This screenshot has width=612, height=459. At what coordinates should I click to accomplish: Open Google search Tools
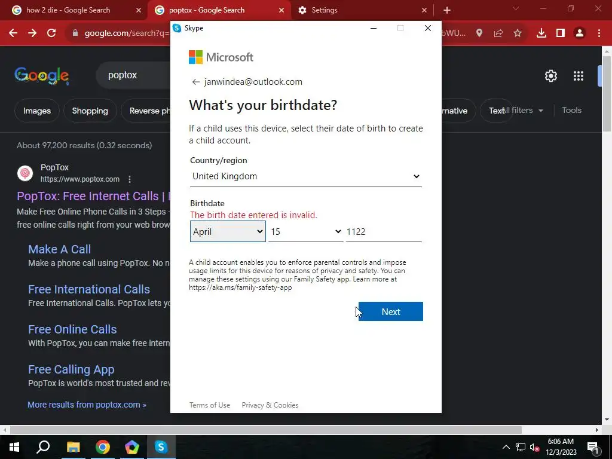[571, 111]
